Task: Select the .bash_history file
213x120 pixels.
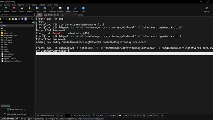Action: [x=7, y=38]
